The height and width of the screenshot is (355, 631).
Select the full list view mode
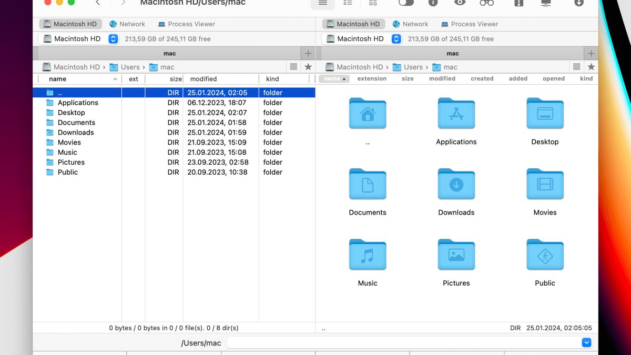pos(323,3)
